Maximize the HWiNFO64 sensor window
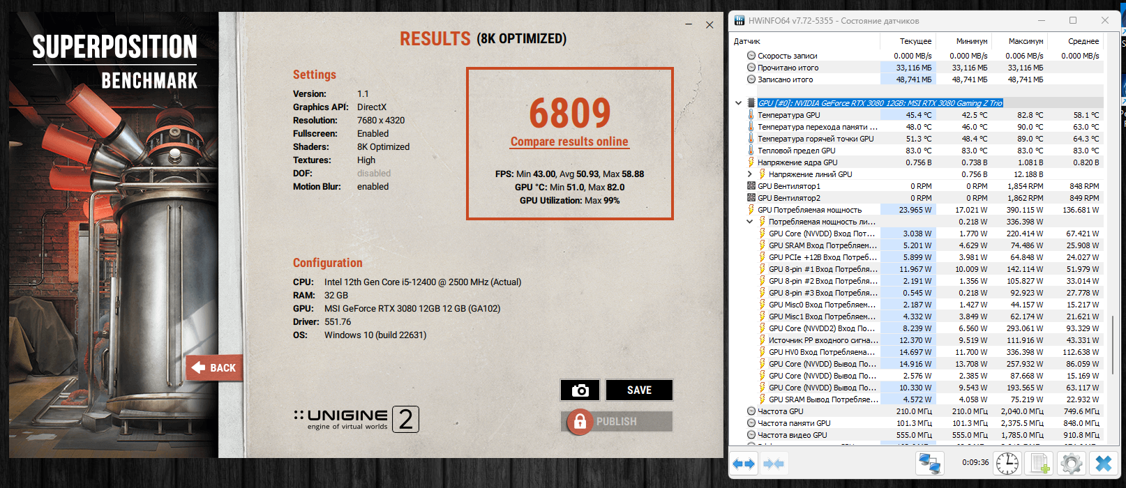 pos(1073,20)
